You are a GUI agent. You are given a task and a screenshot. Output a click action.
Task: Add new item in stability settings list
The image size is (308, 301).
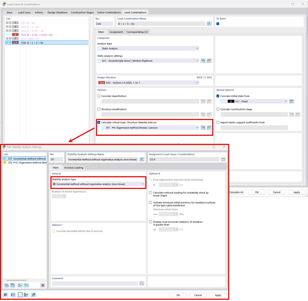6,285
